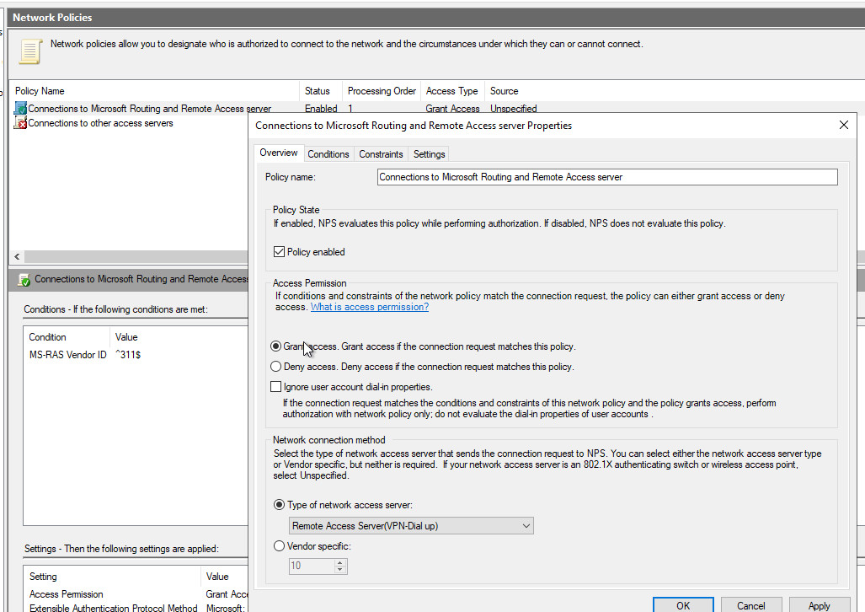
Task: Click the OK button
Action: coord(683,605)
